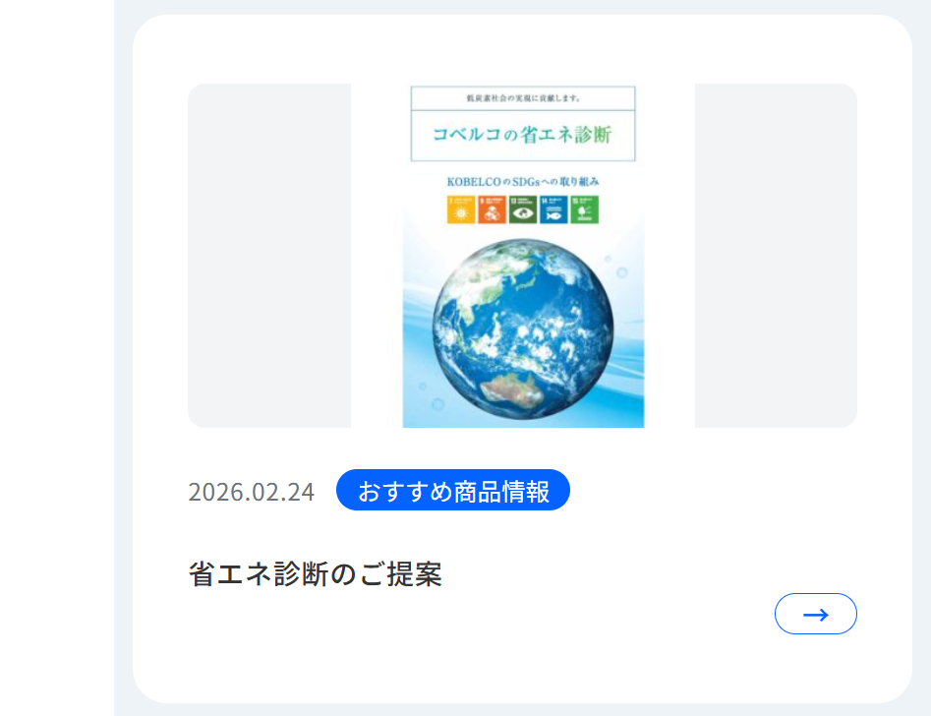
Task: Click the white sidebar strip at the left
Action: tap(57, 358)
